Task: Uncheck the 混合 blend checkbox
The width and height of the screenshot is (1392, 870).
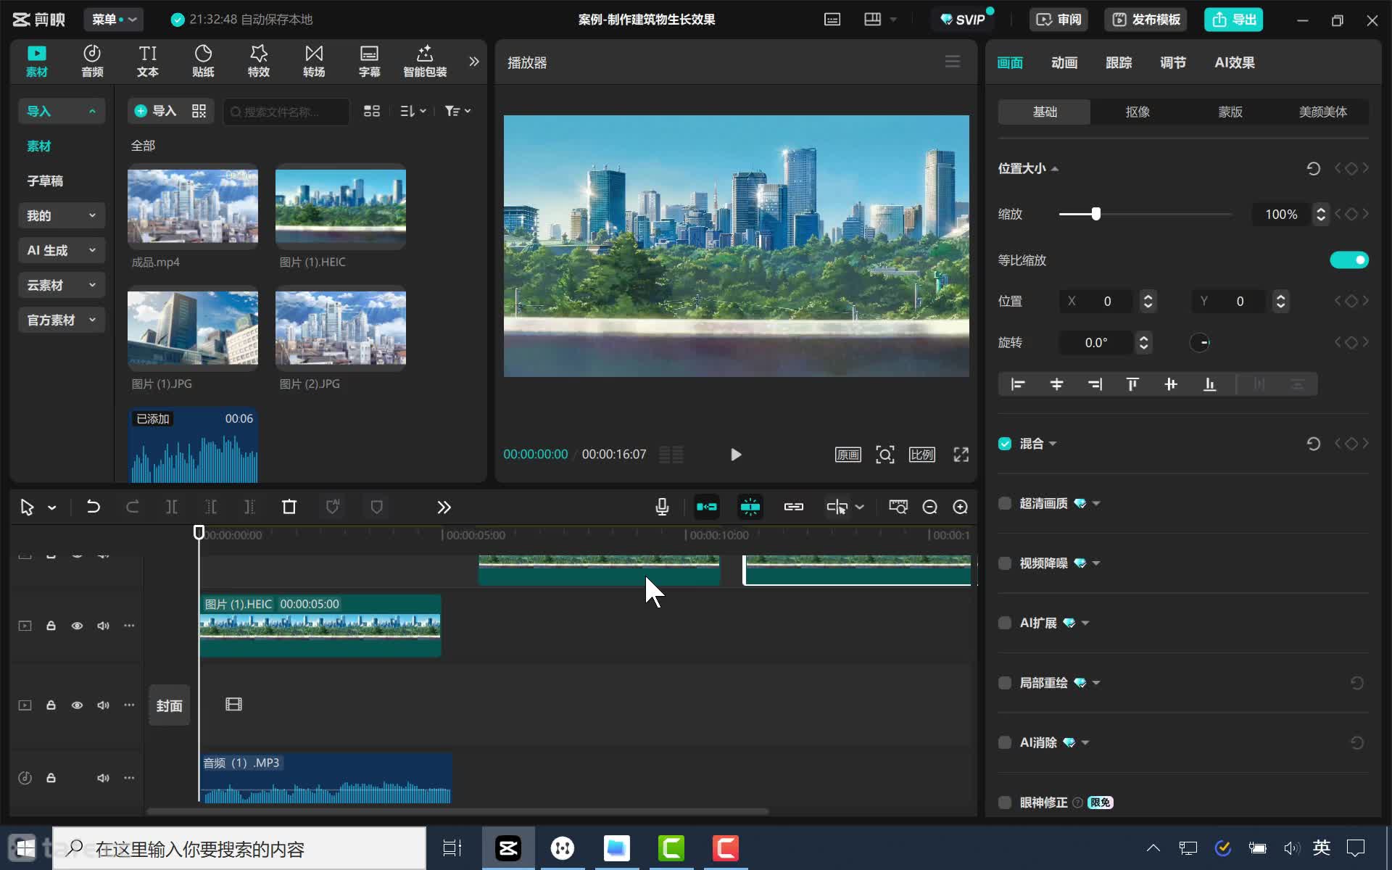Action: (1005, 444)
